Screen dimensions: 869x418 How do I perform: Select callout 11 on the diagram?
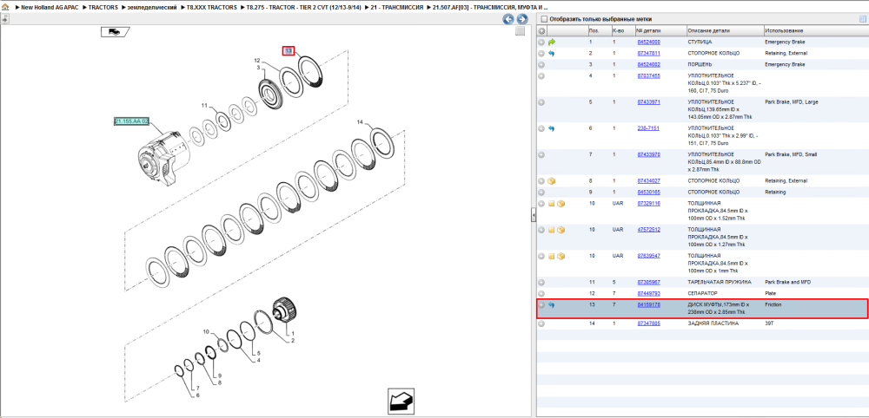pyautogui.click(x=204, y=105)
